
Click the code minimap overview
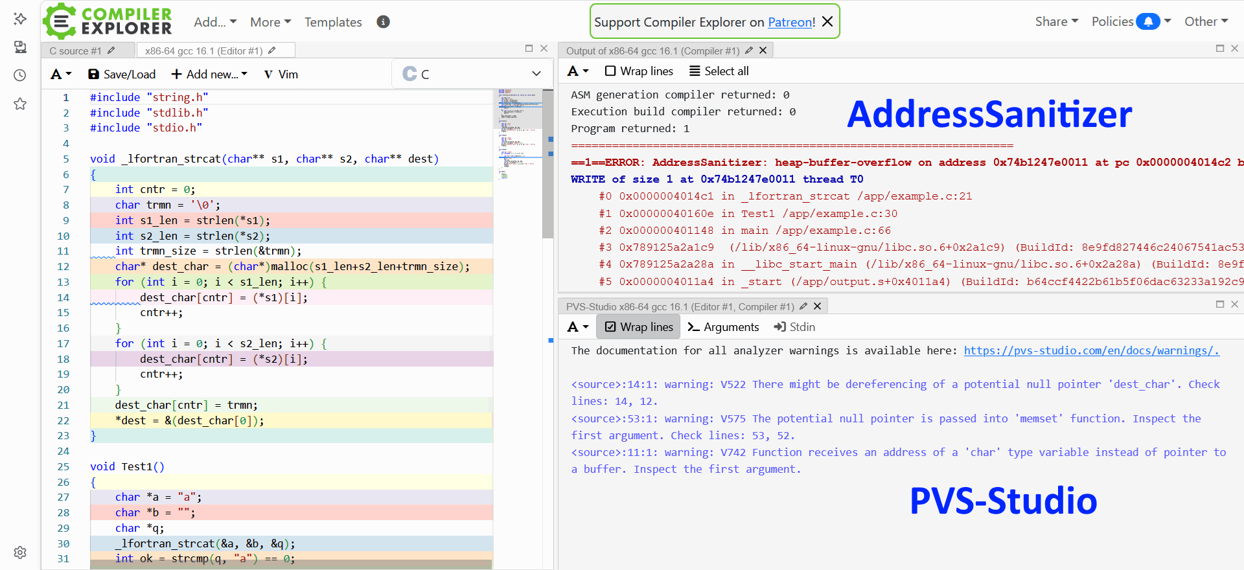click(520, 134)
